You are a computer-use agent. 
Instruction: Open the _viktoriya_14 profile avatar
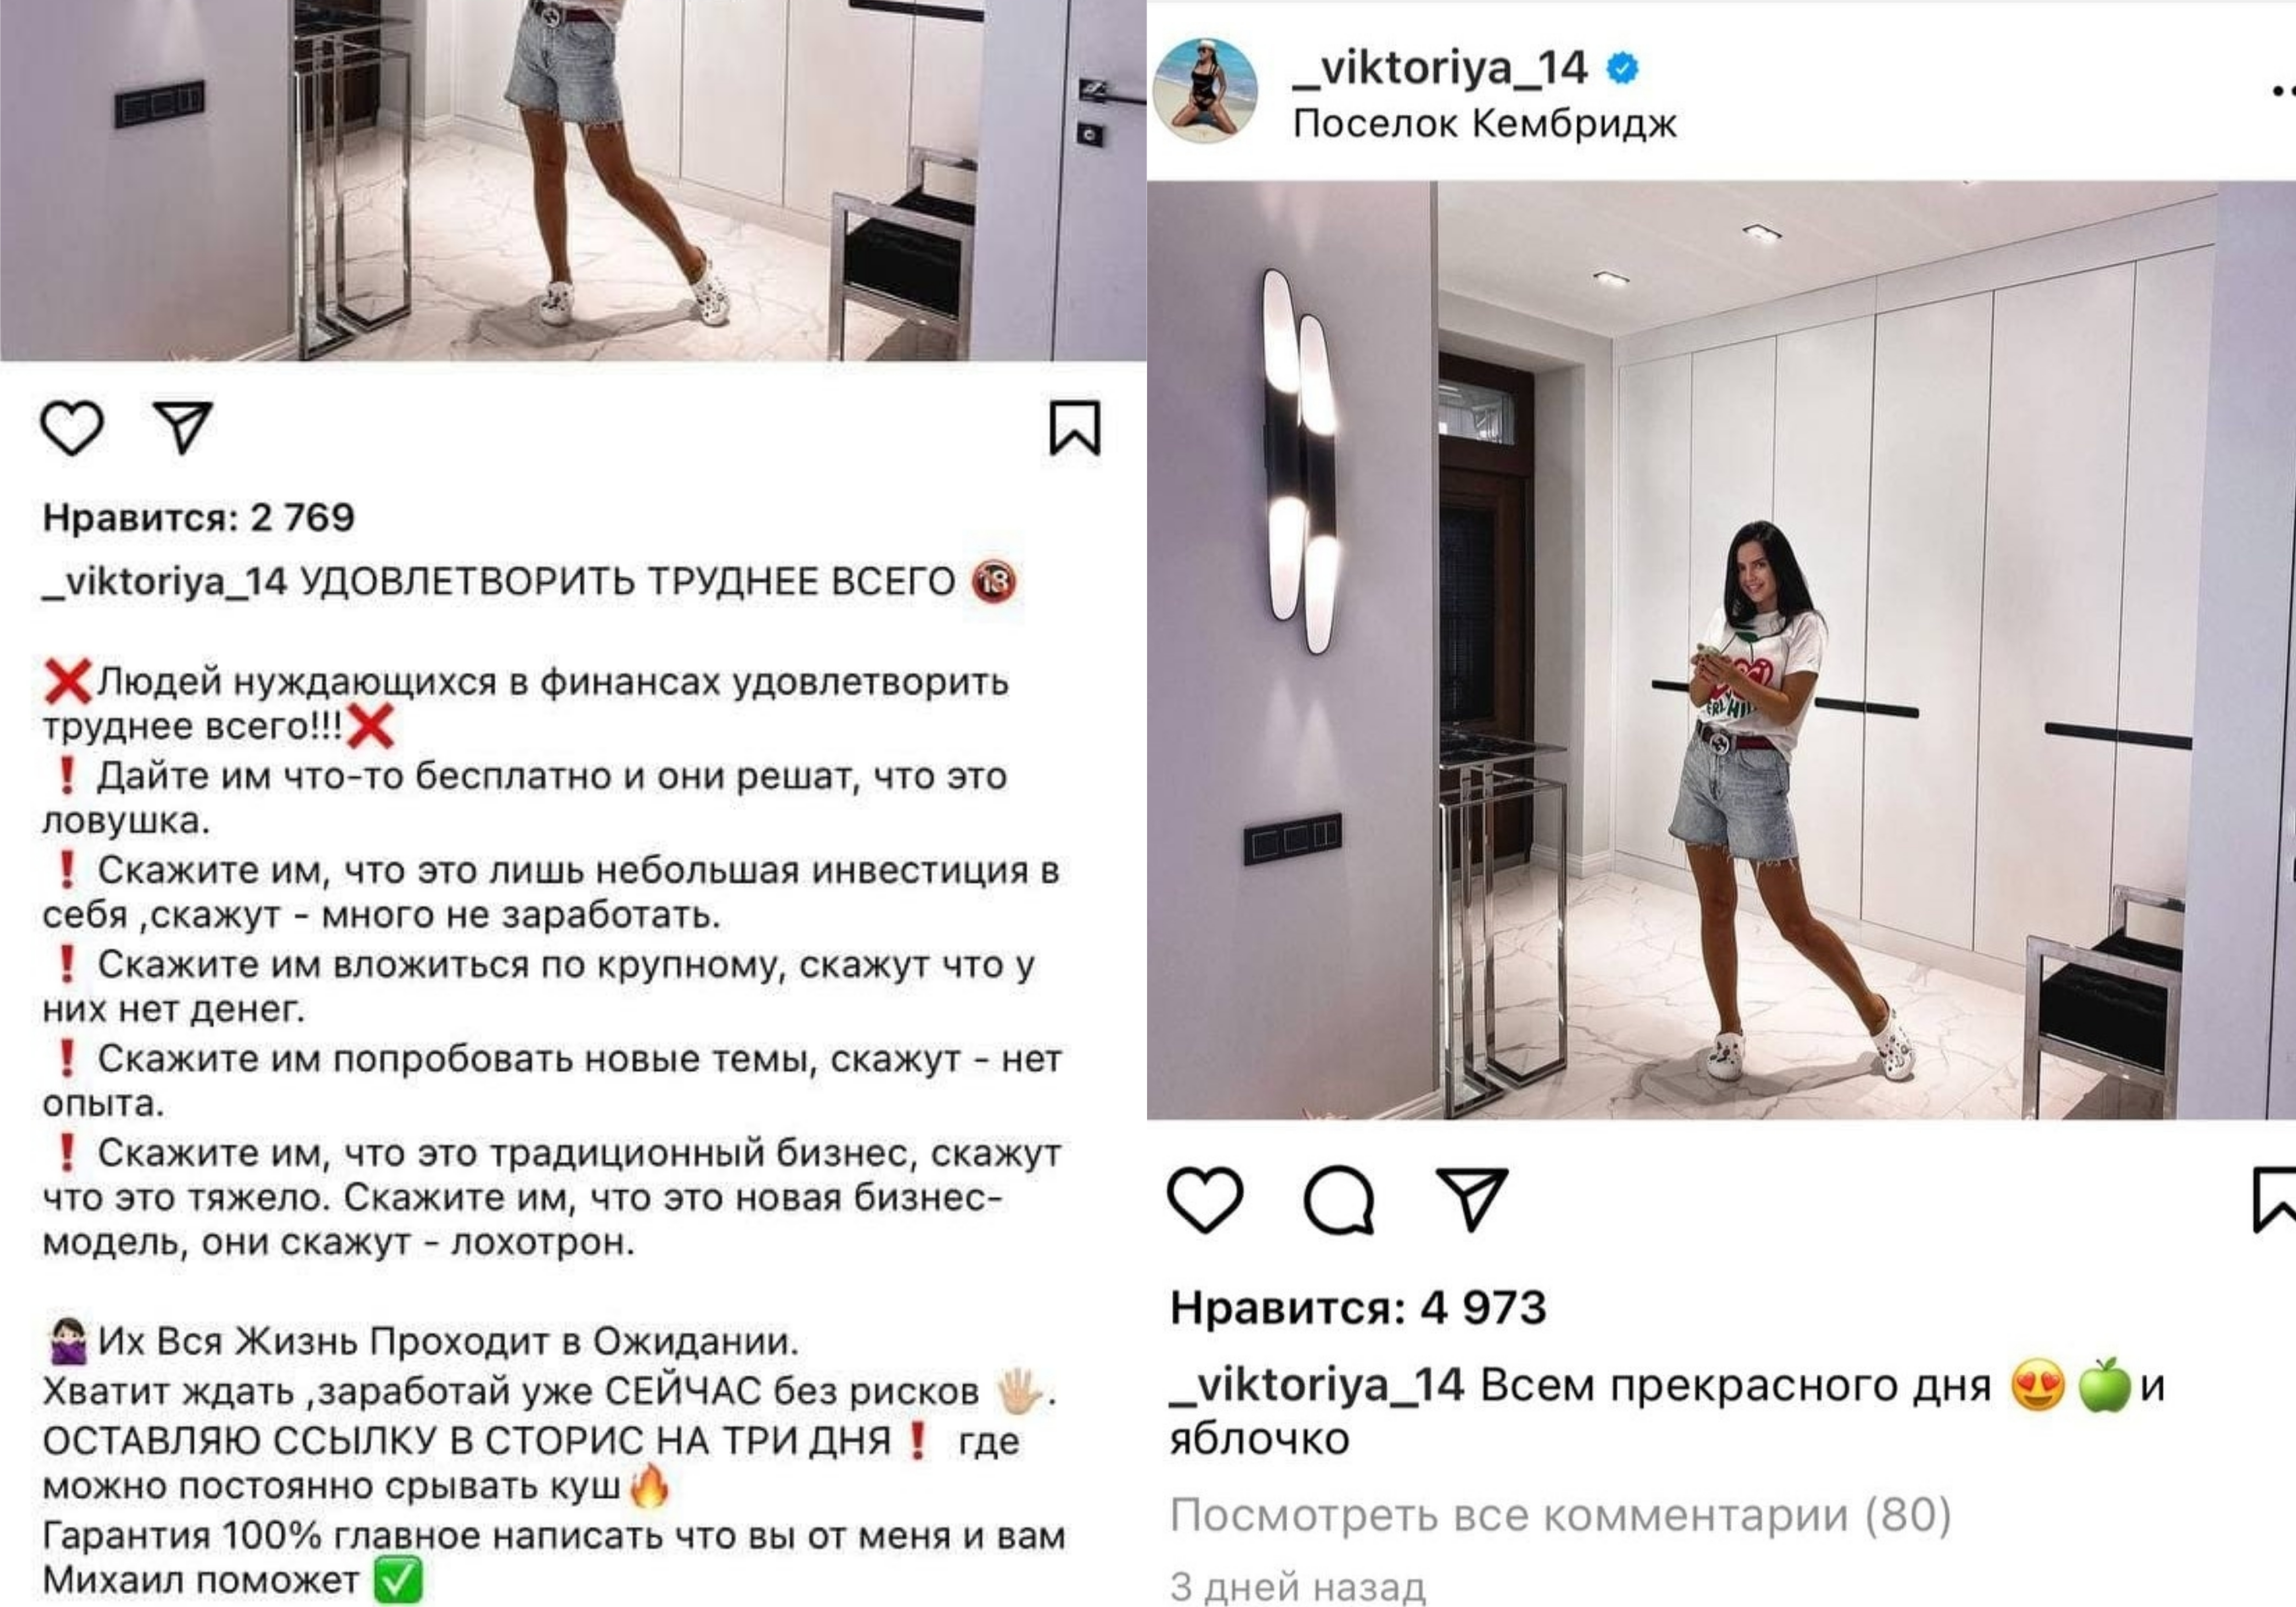1205,91
